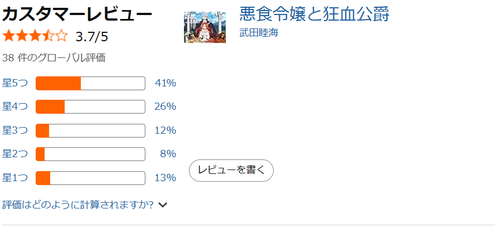The width and height of the screenshot is (495, 233).
Task: Click the 1-star rating histogram bar
Action: pos(90,178)
